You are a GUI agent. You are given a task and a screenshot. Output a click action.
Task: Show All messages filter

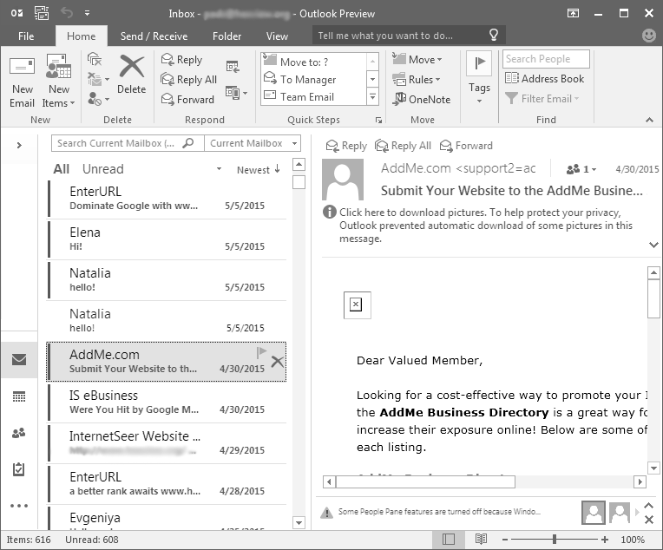(x=61, y=169)
